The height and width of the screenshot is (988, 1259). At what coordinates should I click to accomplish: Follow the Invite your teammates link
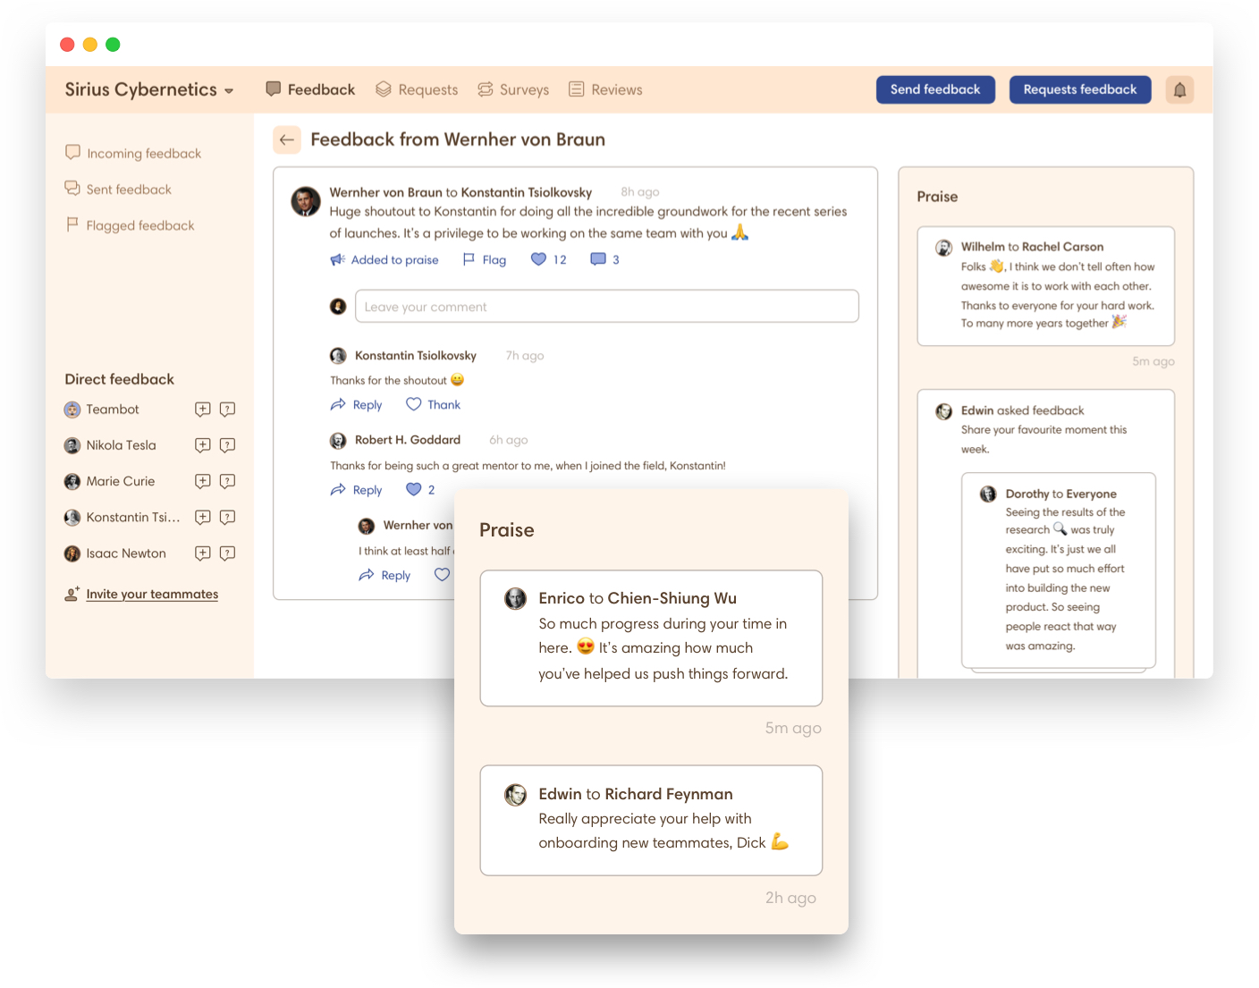(x=152, y=594)
